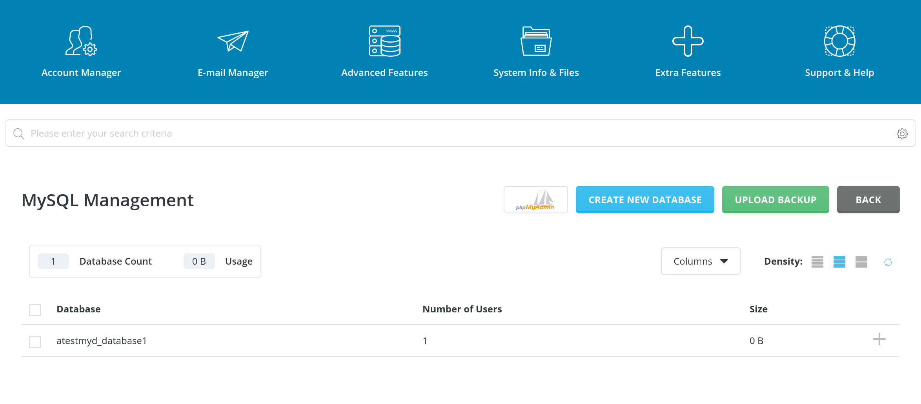Refresh the database table
The image size is (921, 404).
tap(888, 262)
